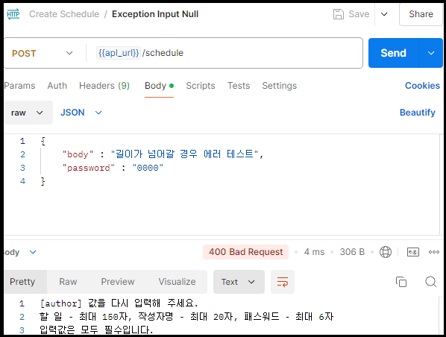
Task: Click the Save floppy disk icon
Action: (339, 14)
